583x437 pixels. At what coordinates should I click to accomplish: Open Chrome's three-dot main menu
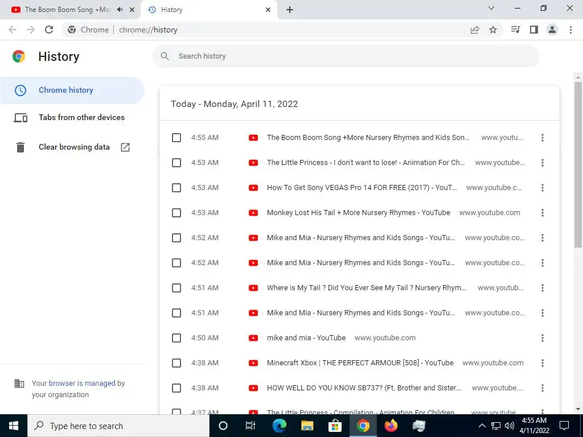pyautogui.click(x=570, y=30)
